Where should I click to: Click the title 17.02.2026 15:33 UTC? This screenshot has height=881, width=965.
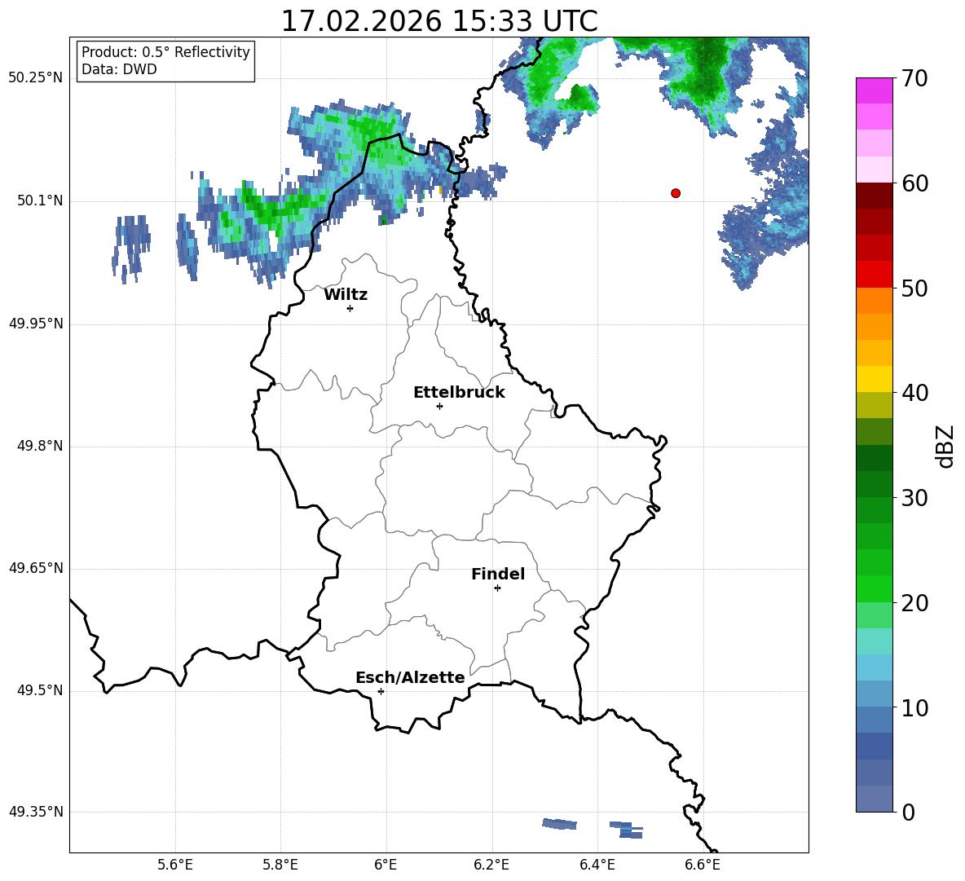coord(439,21)
